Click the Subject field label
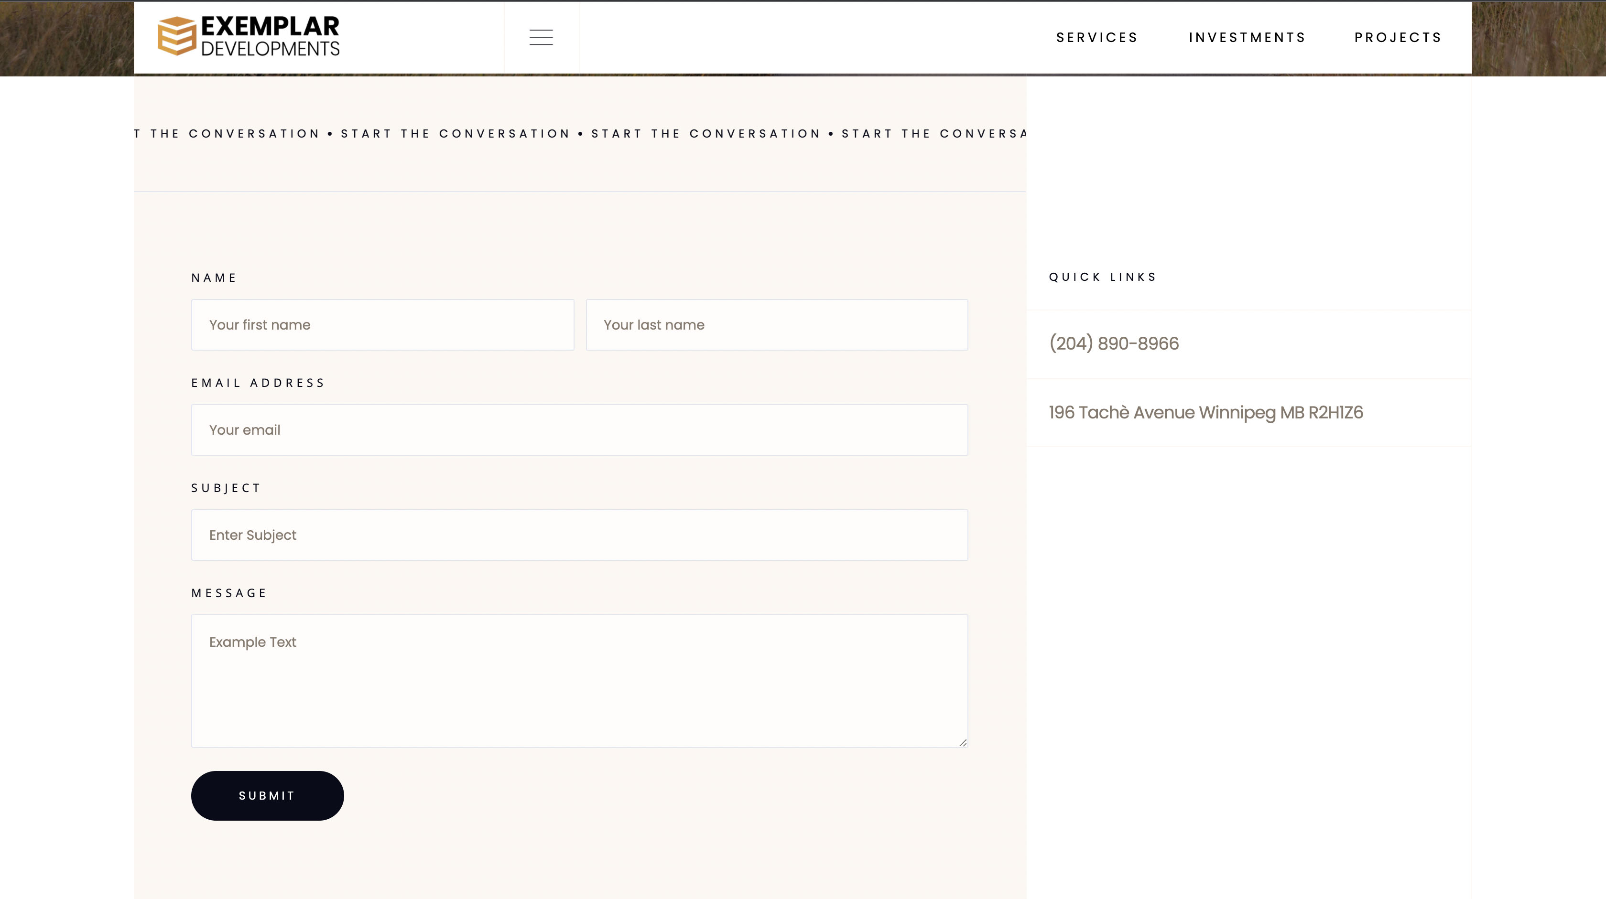Image resolution: width=1606 pixels, height=899 pixels. 226,489
